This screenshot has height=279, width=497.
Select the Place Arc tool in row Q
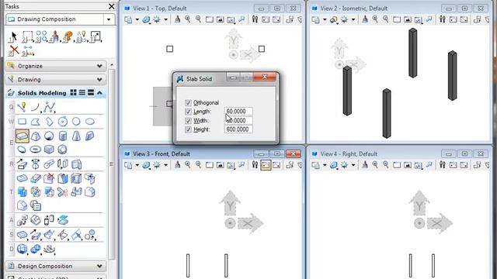(36, 108)
